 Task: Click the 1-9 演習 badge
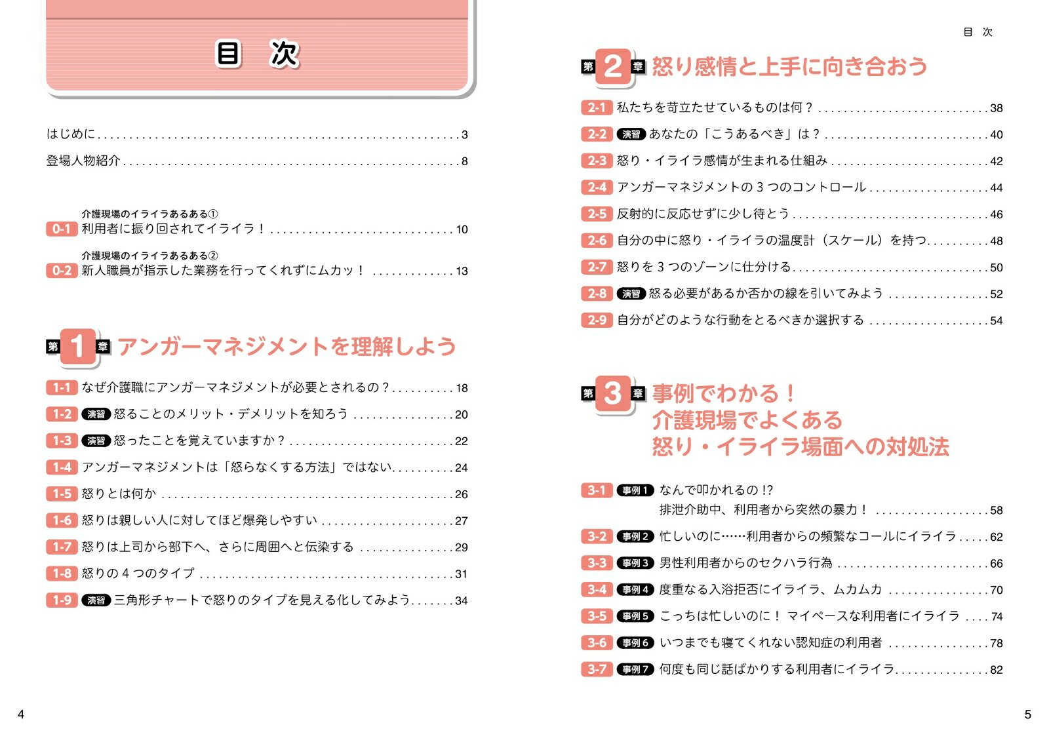pos(96,600)
